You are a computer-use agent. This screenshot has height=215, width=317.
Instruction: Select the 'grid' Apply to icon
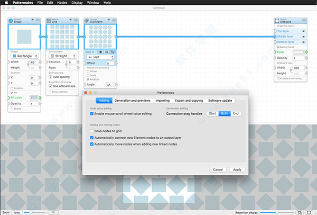point(106,52)
